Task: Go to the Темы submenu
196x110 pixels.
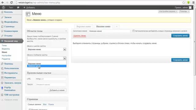Action: 4,46
